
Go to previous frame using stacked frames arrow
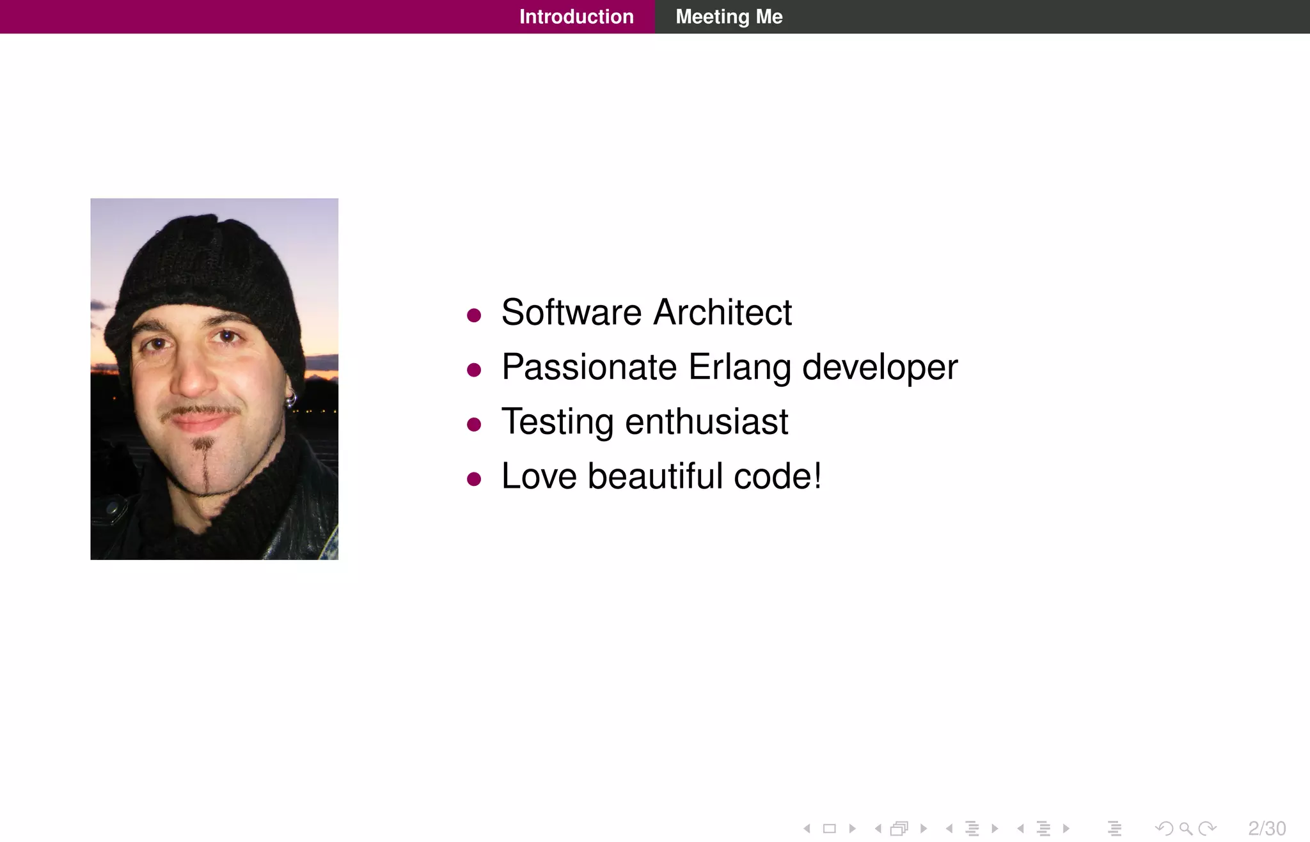pos(878,829)
